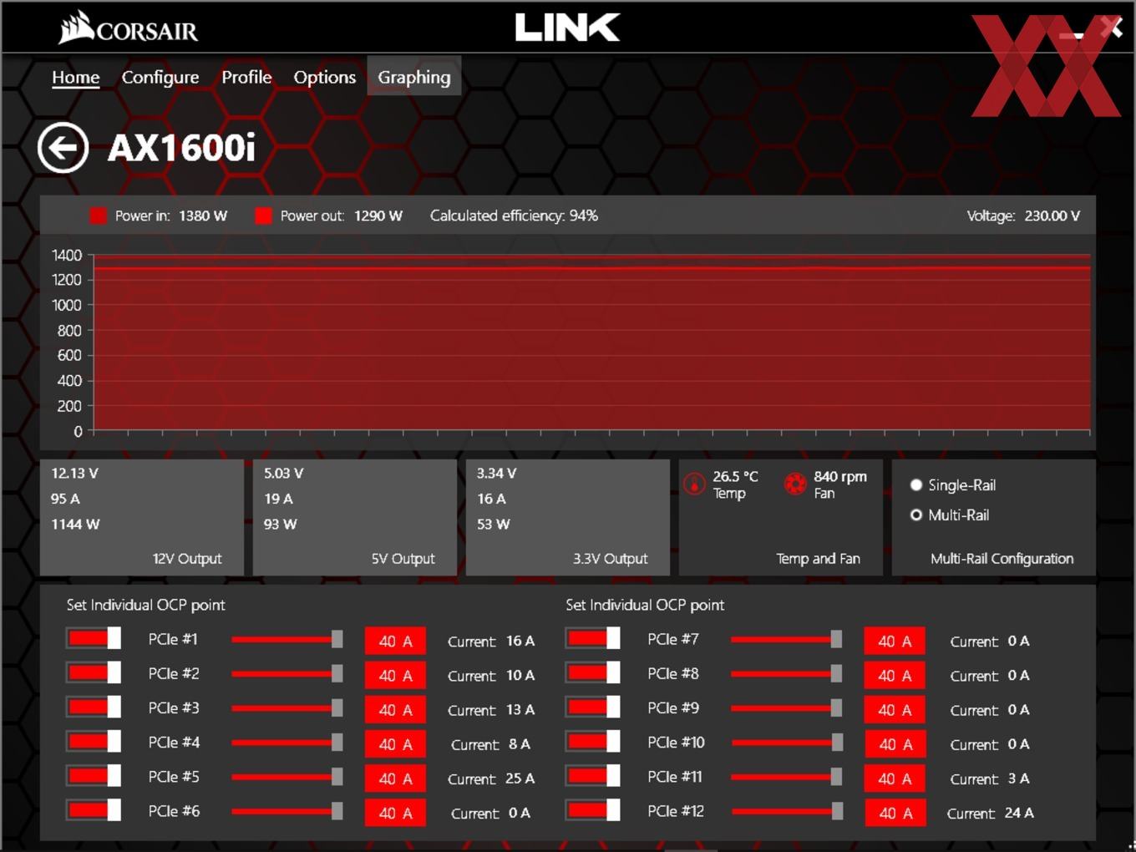1136x852 pixels.
Task: Toggle the PCIe #10 OCP switch
Action: click(592, 742)
